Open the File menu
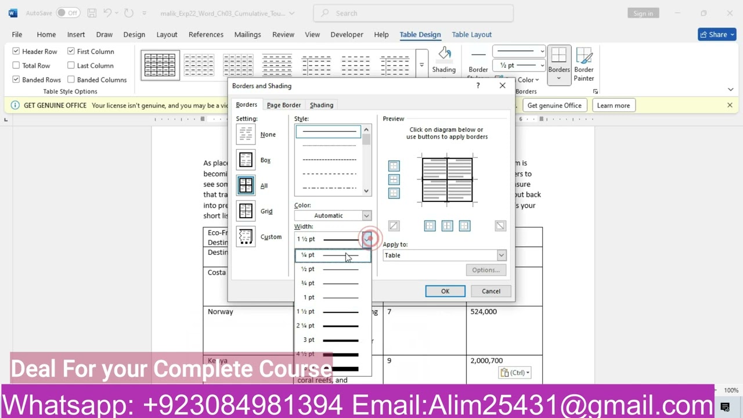This screenshot has width=743, height=418. pyautogui.click(x=17, y=34)
